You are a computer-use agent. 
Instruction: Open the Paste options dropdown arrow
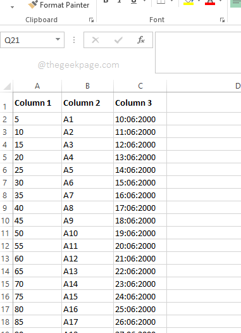12,7
